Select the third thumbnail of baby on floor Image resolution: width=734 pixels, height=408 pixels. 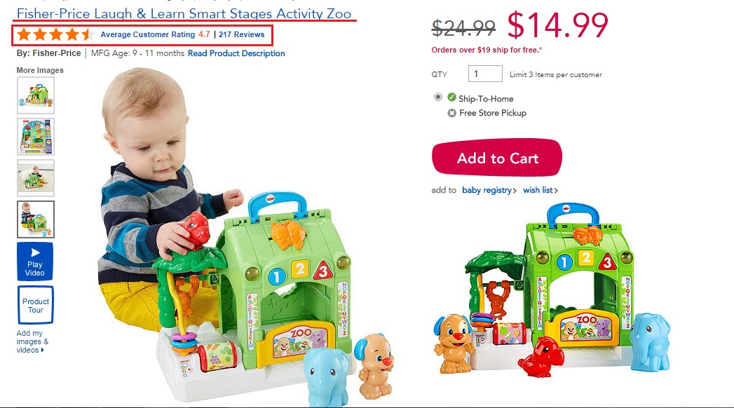36,178
